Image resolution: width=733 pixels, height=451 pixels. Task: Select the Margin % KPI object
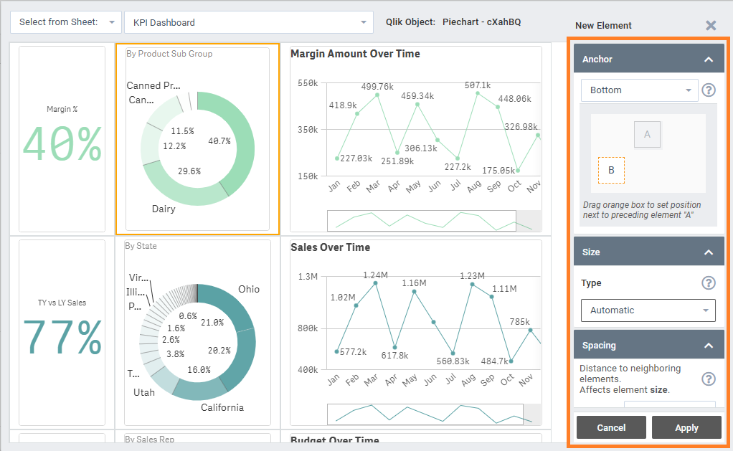tap(62, 139)
